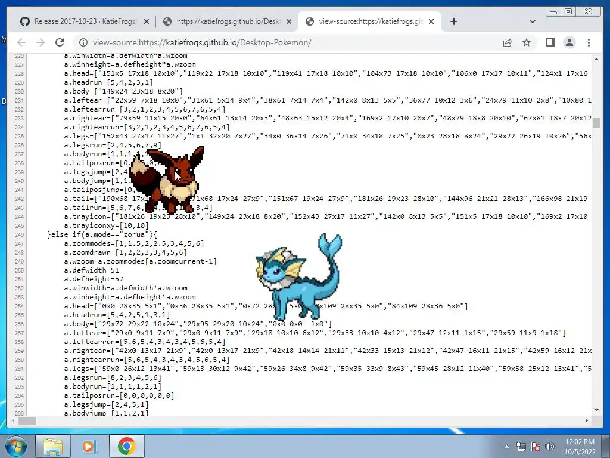Open Chrome profile avatar

coord(569,42)
